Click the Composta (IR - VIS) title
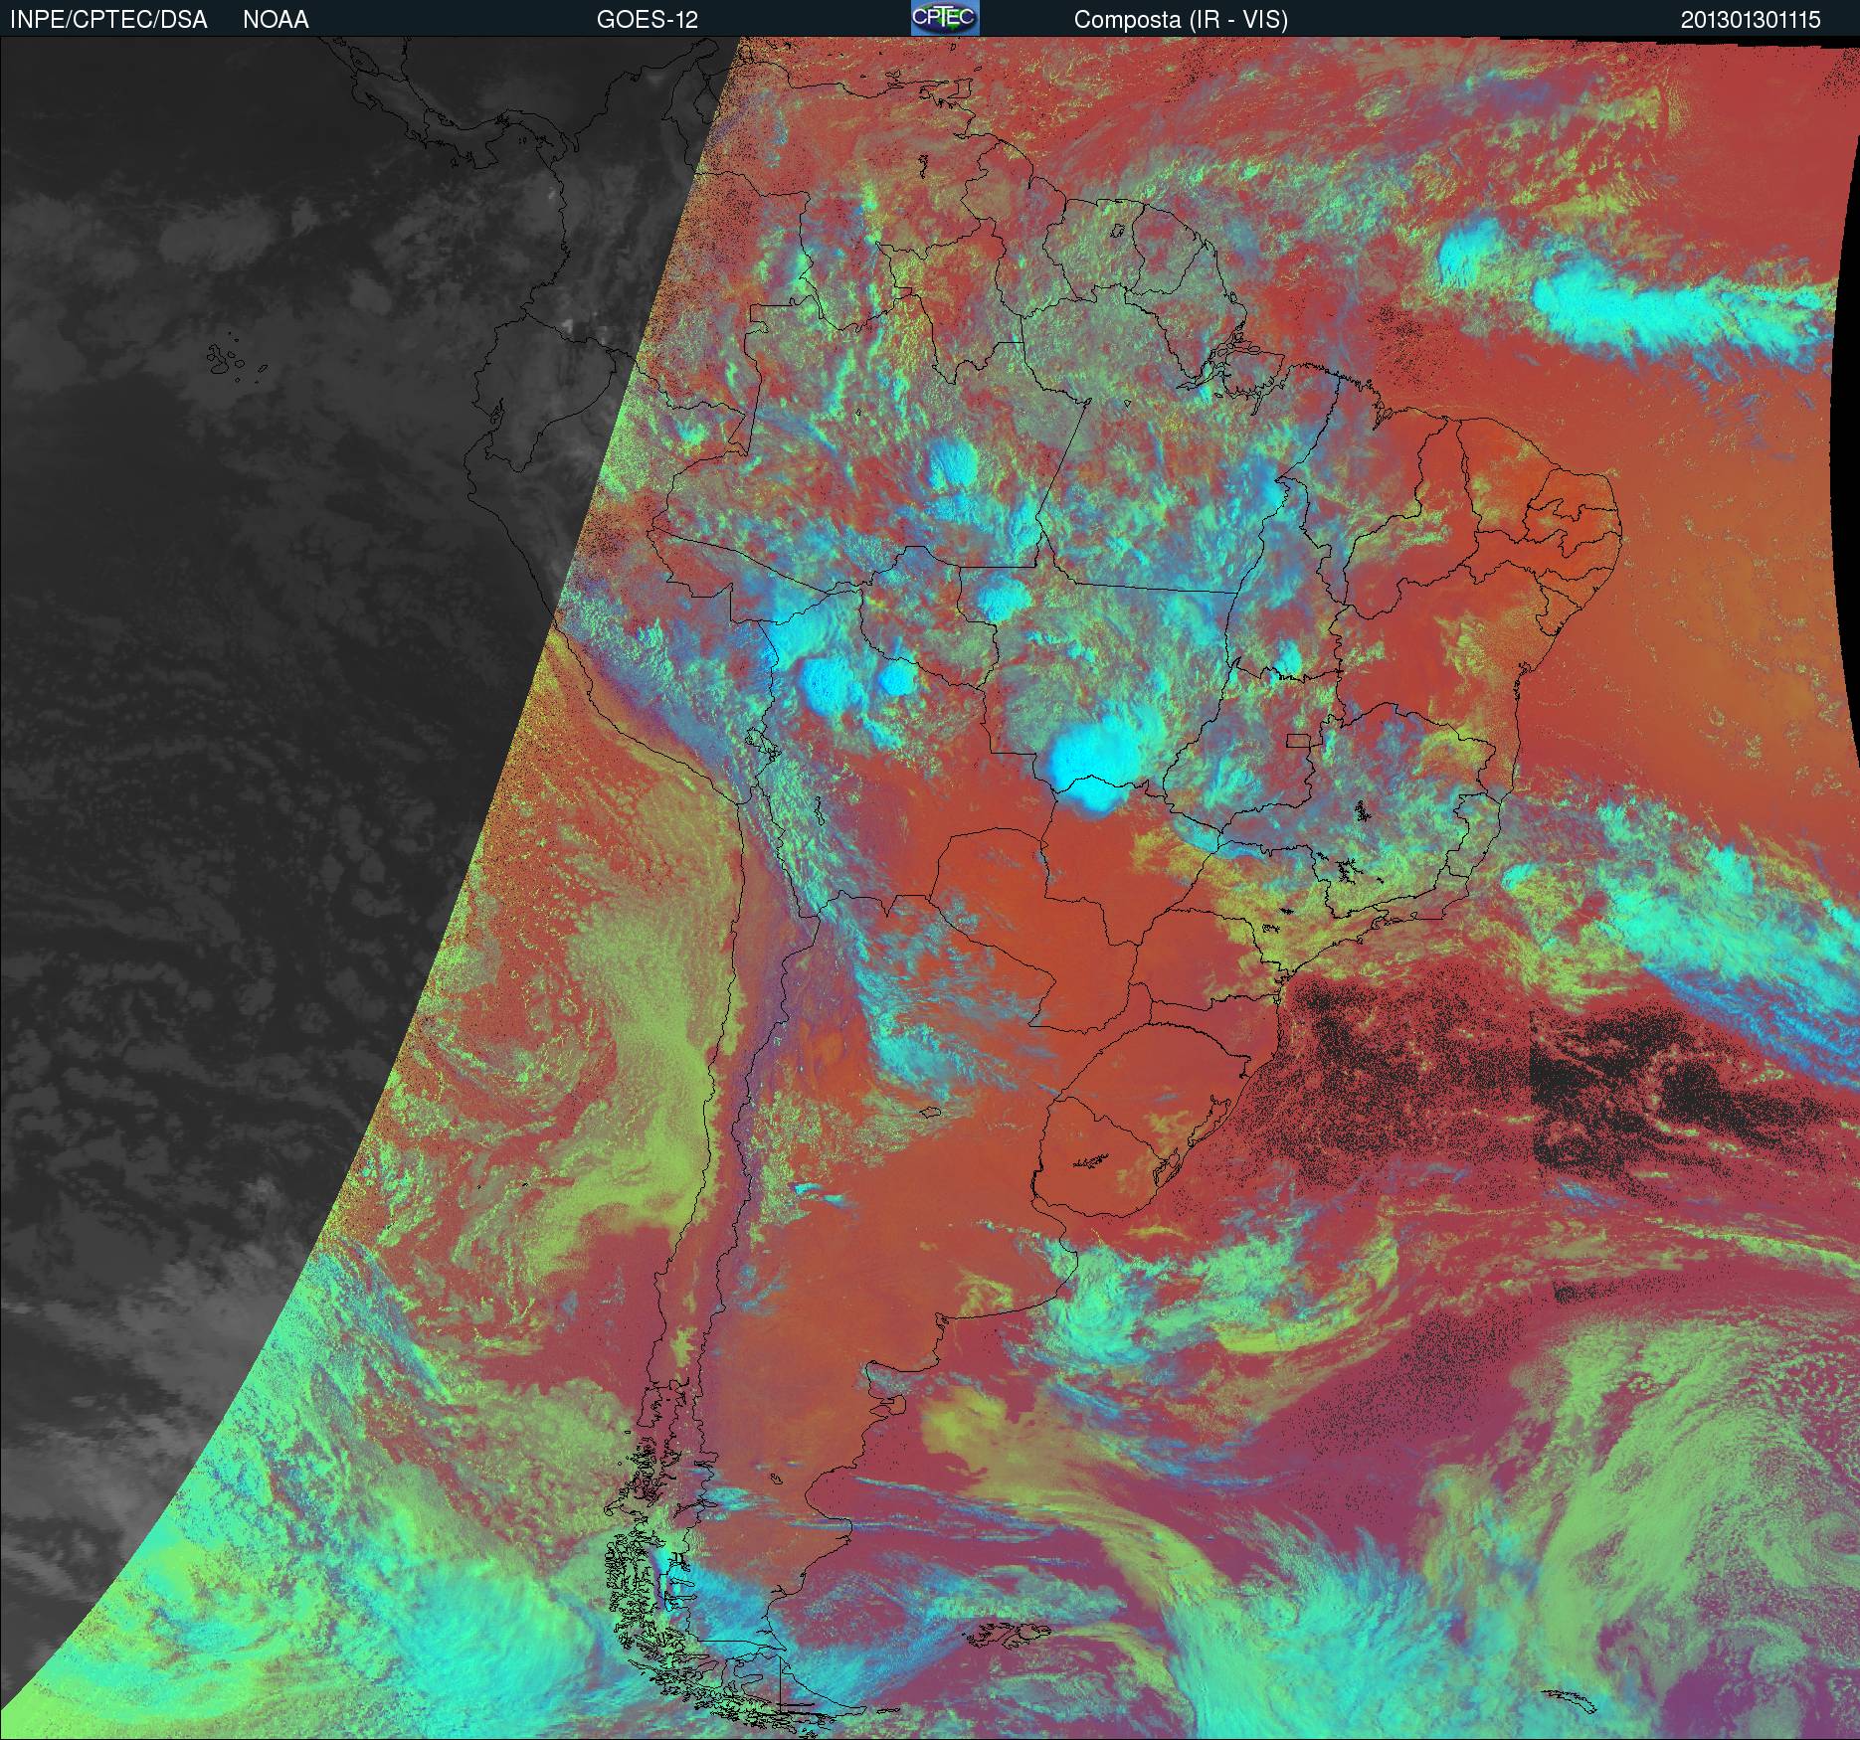1860x1740 pixels. tap(1181, 20)
